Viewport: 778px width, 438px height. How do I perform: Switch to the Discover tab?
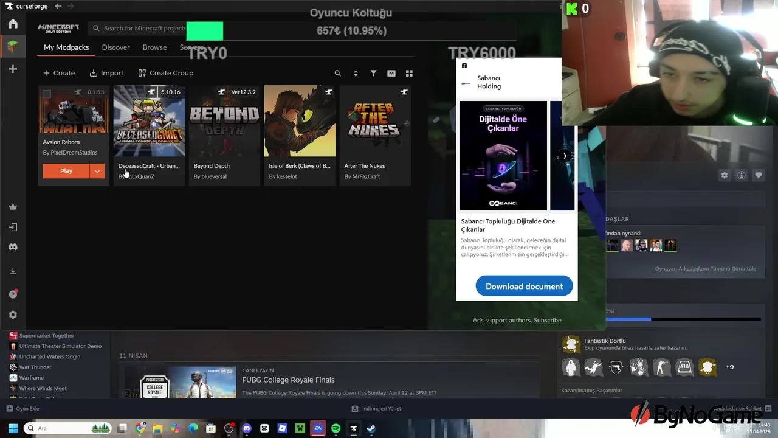coord(115,47)
